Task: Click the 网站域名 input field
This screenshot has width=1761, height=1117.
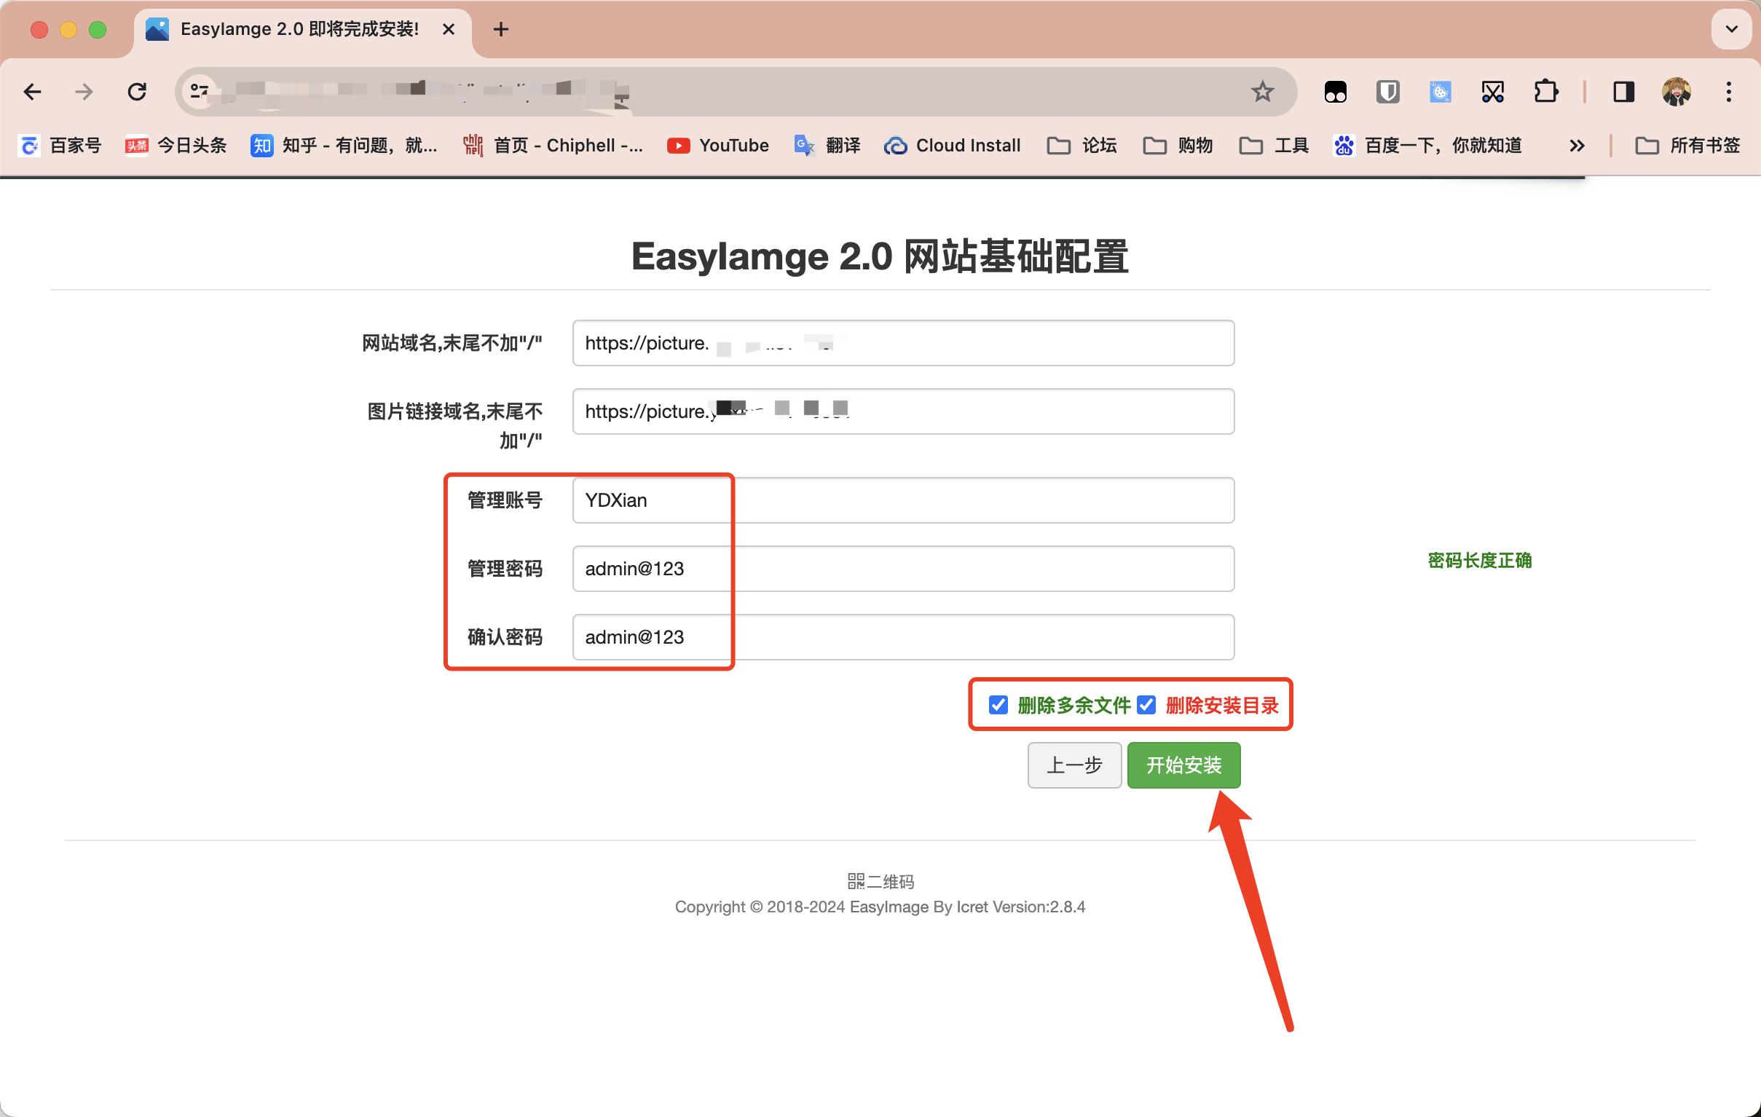Action: tap(903, 343)
